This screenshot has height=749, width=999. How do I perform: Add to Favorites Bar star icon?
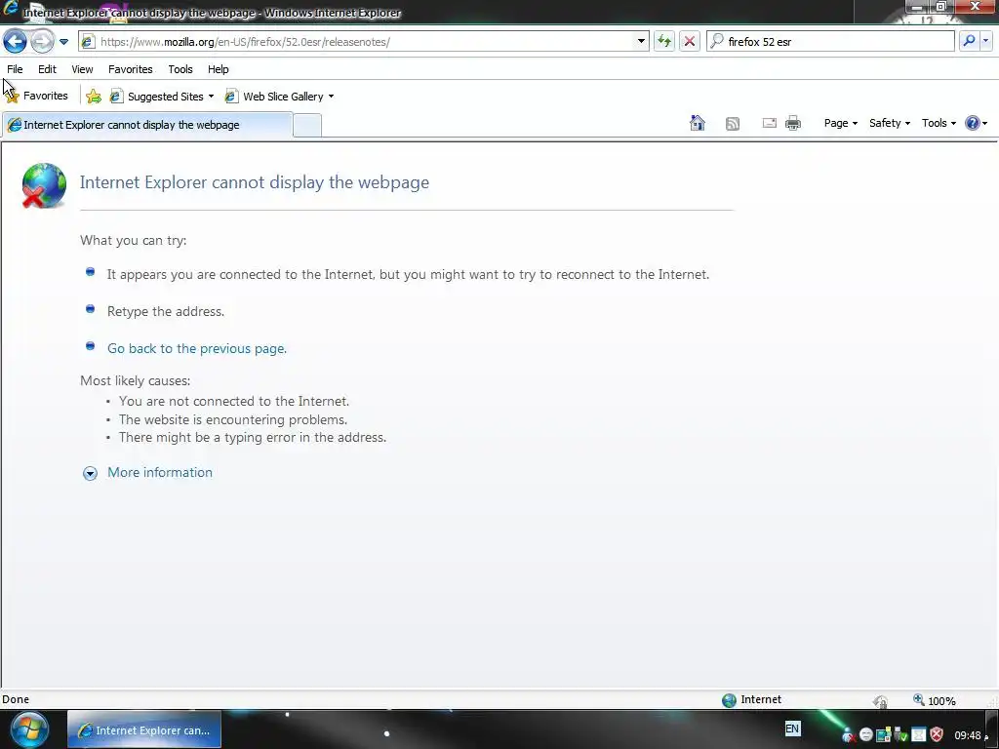[x=94, y=97]
